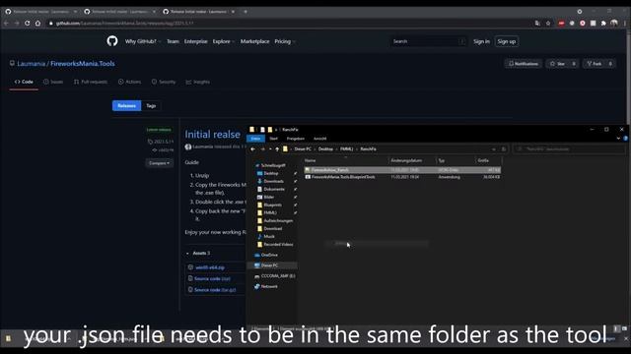This screenshot has height=354, width=631.
Task: Collapse the Assets section
Action: tap(198, 254)
